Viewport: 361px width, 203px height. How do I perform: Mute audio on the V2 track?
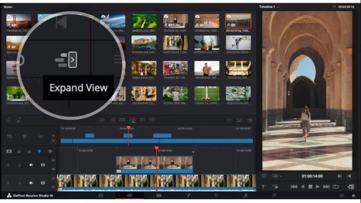31,165
